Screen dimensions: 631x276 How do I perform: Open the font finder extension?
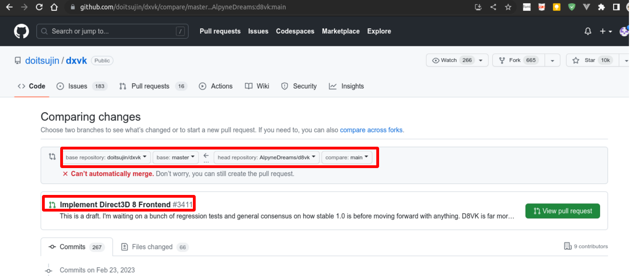(x=527, y=7)
